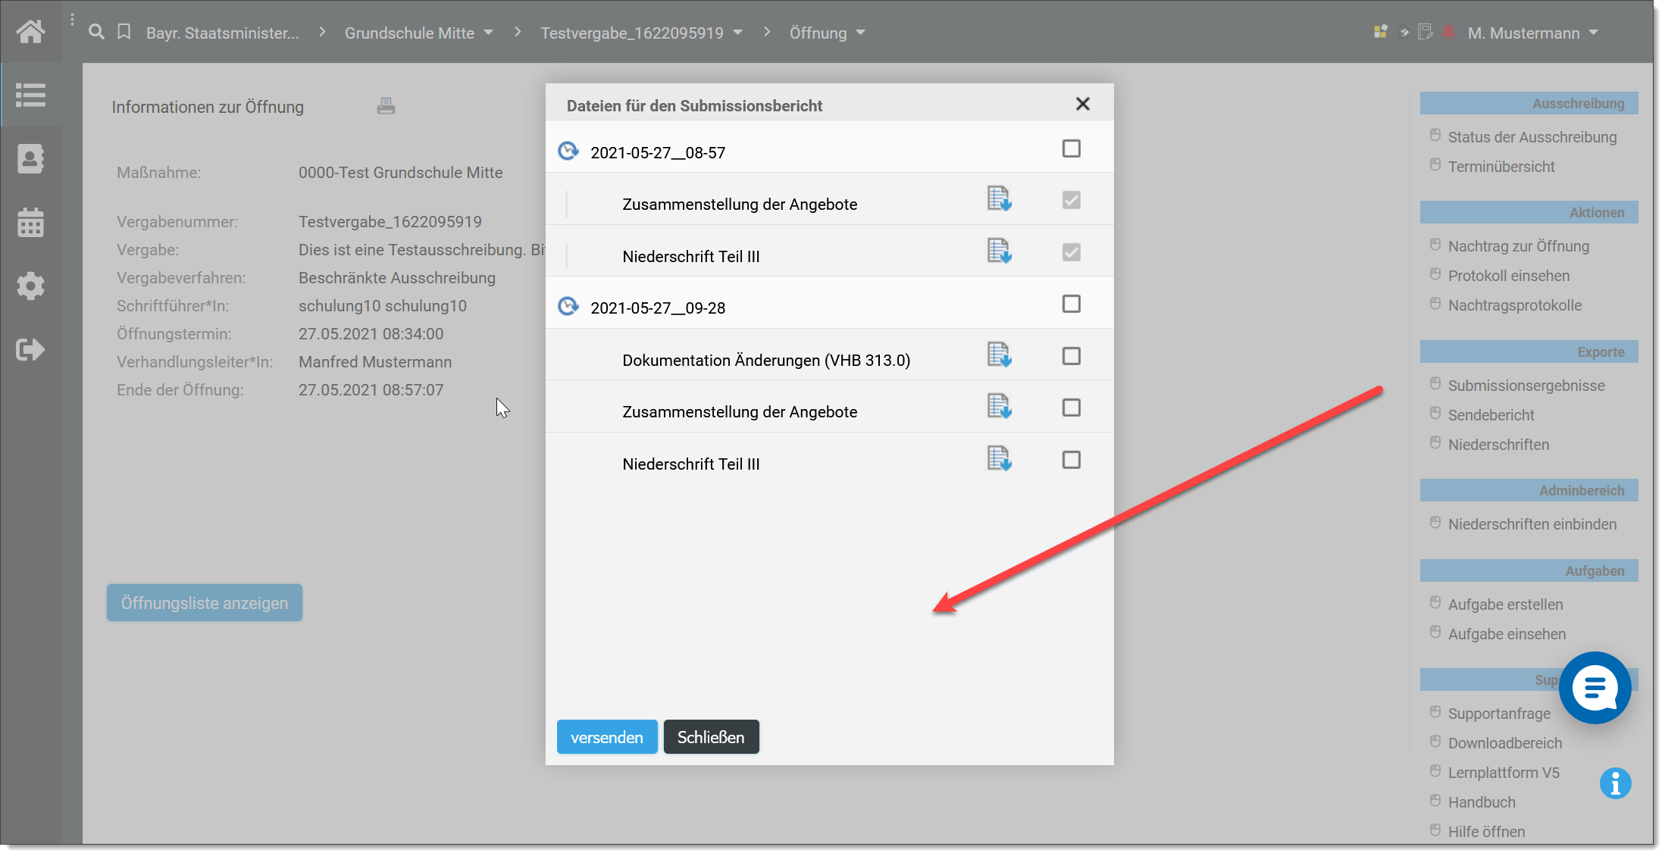Screen dimensions: 1665x856
Task: Go to the home icon
Action: pos(31,32)
